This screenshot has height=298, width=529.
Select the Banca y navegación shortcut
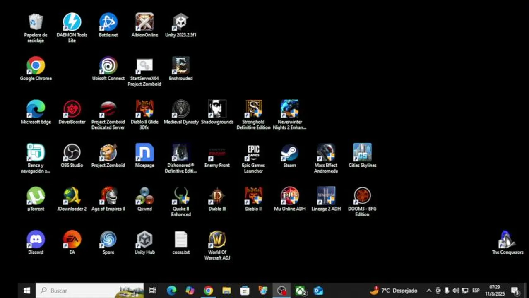(36, 159)
